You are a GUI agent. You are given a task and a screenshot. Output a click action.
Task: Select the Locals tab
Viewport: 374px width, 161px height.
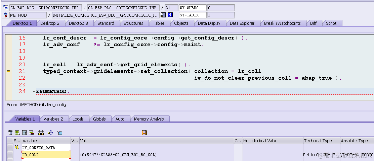tap(78, 119)
